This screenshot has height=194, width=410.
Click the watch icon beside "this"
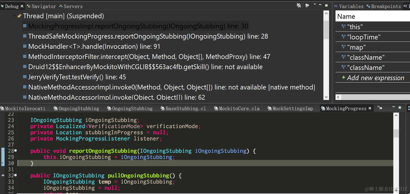[x=344, y=27]
